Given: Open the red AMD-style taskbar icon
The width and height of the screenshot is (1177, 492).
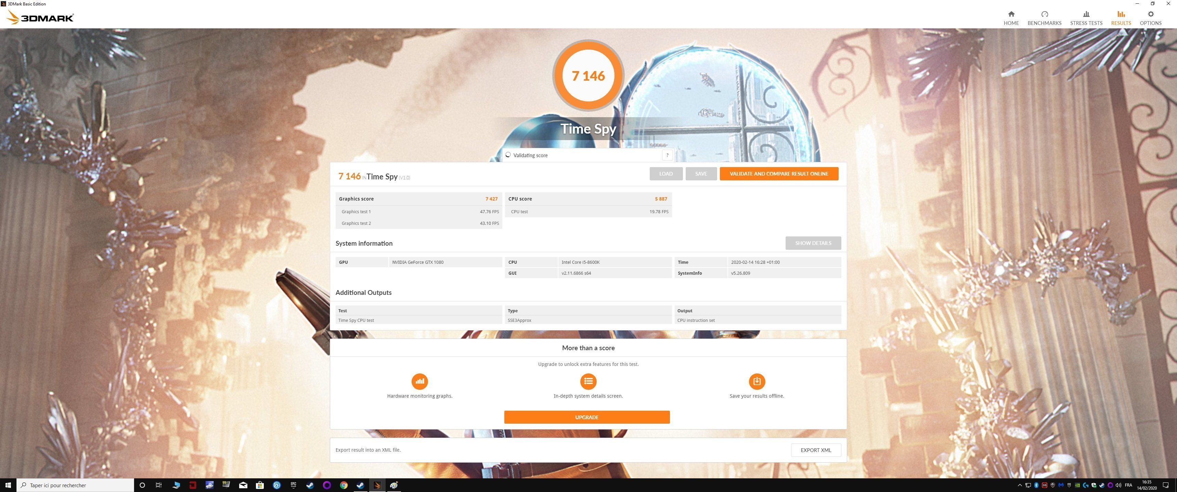Looking at the screenshot, I should click(x=193, y=485).
